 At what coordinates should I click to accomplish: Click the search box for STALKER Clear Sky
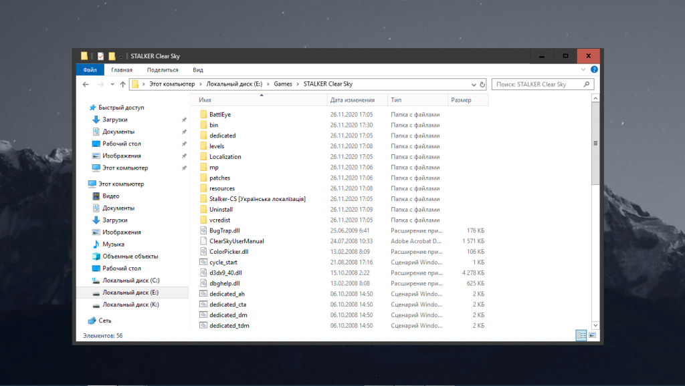[539, 85]
